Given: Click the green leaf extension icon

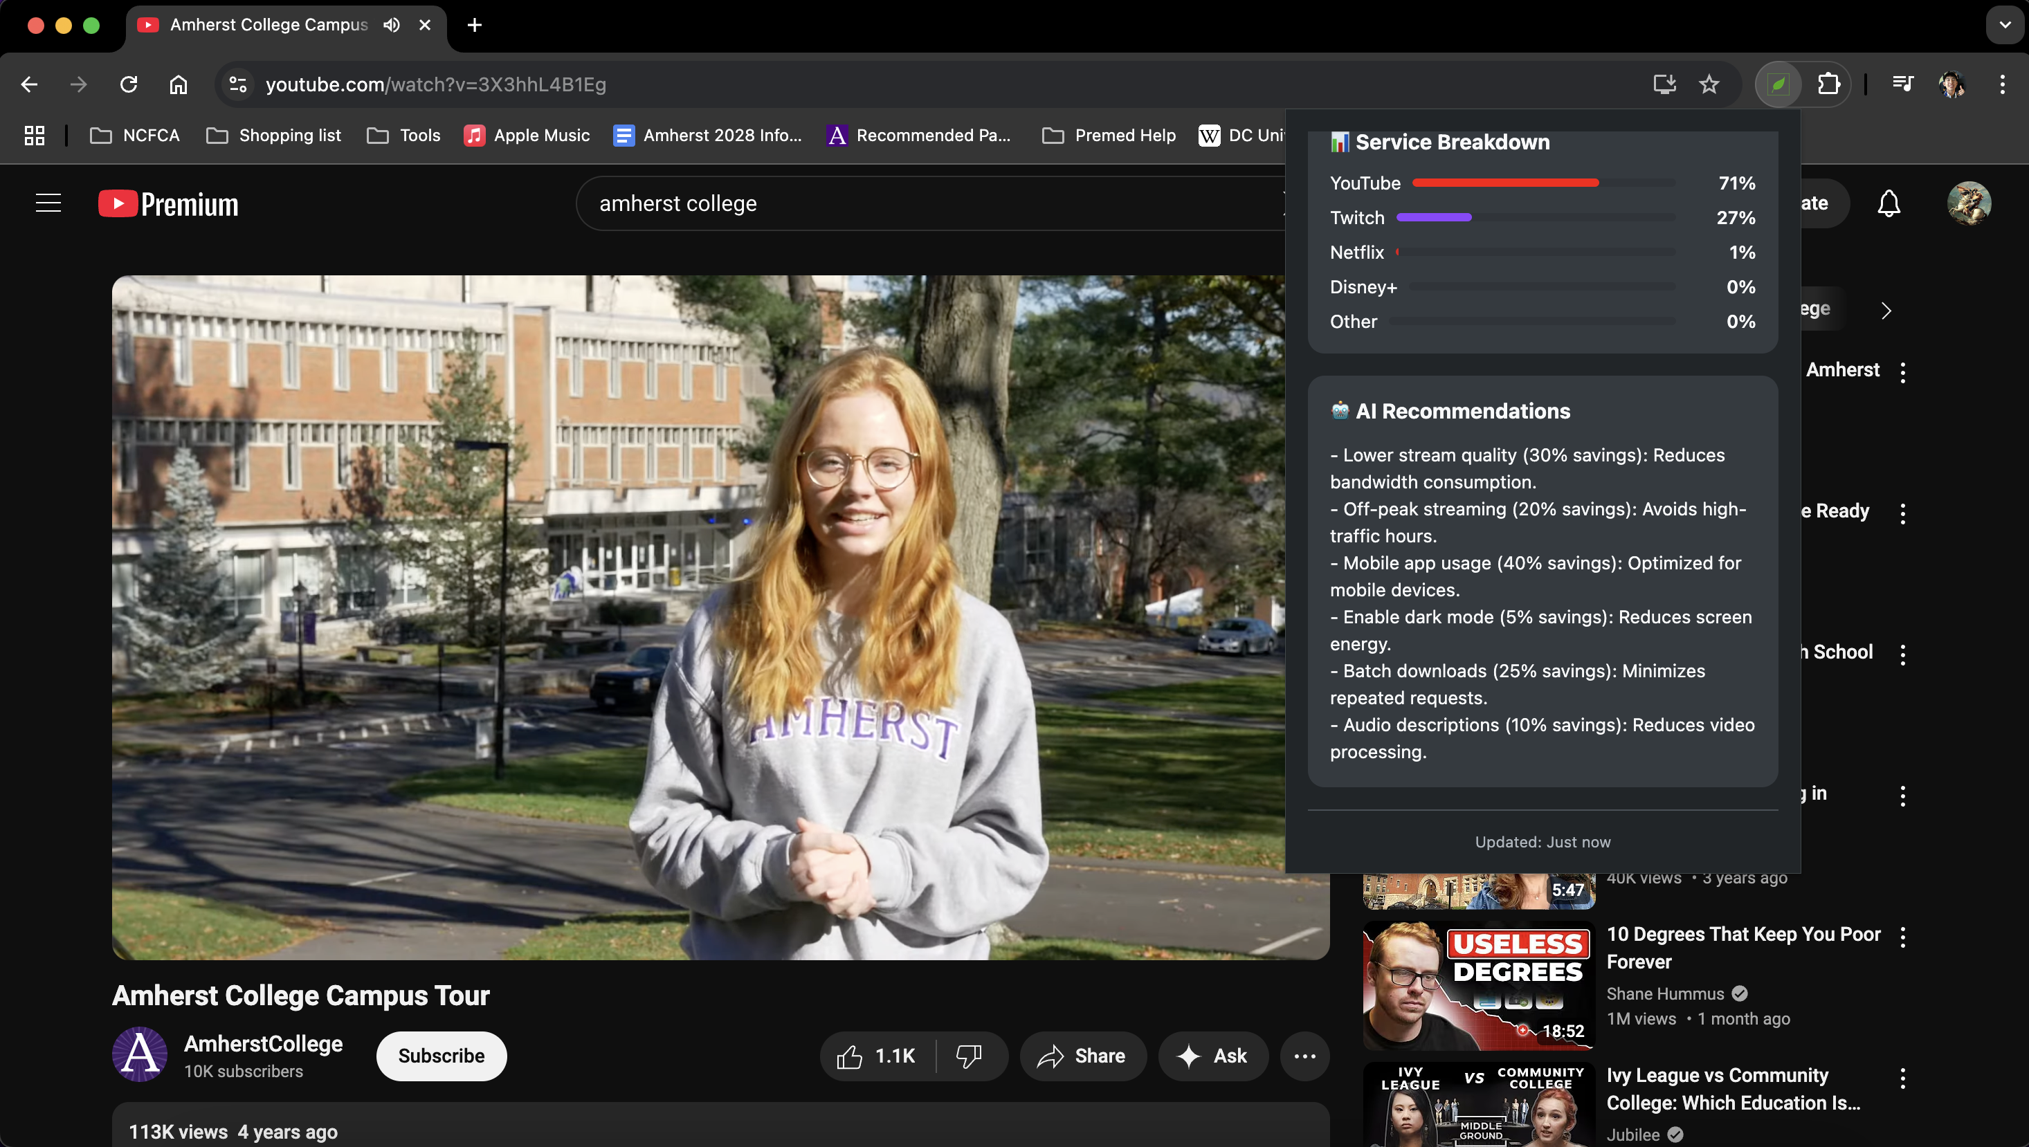Looking at the screenshot, I should tap(1778, 84).
